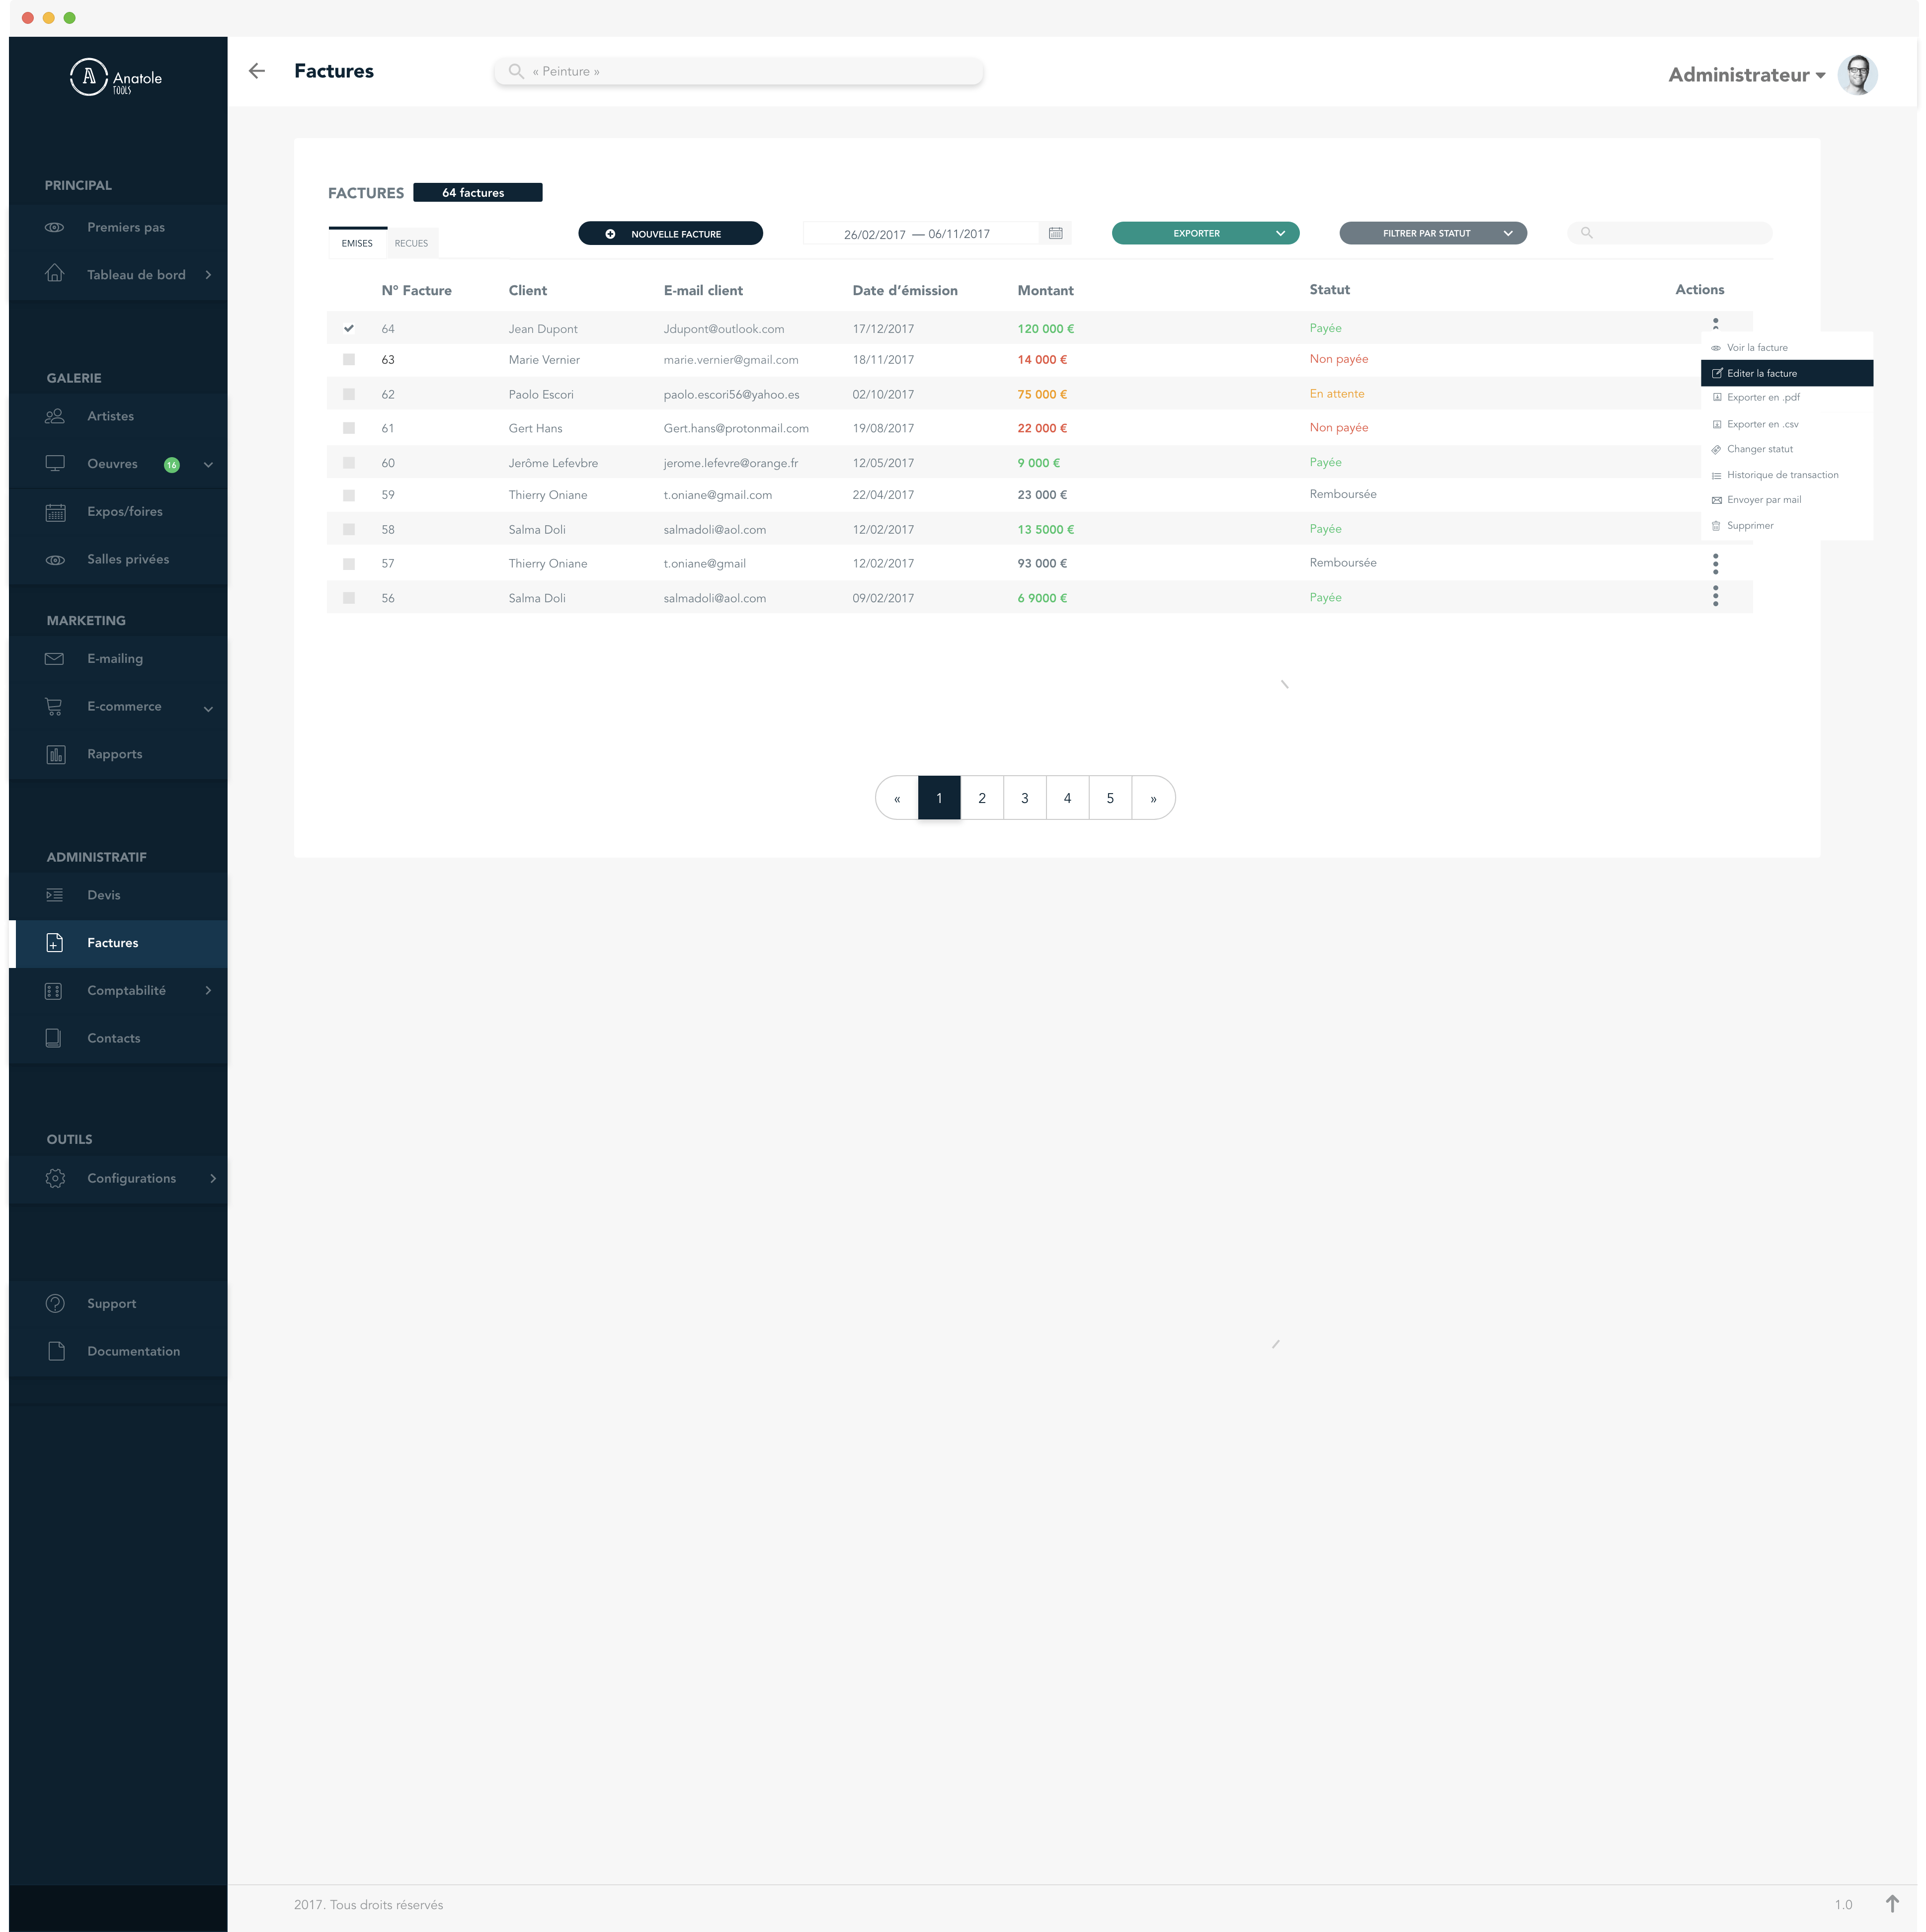Switch to the Emises tab

coord(357,243)
